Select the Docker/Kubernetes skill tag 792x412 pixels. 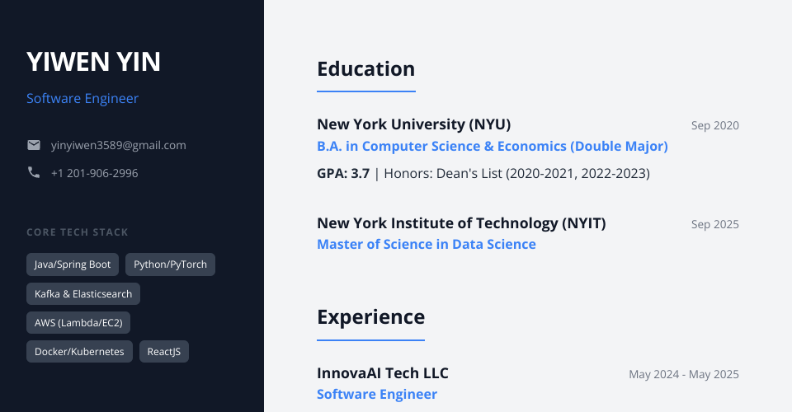(79, 351)
